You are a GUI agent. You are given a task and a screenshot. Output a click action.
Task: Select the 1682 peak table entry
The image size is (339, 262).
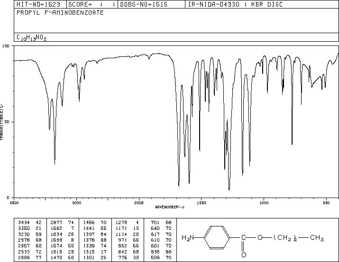(x=62, y=228)
